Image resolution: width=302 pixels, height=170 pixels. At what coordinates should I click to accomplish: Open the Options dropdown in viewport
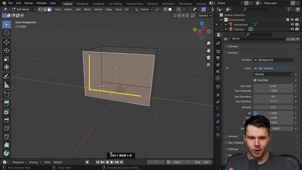click(x=204, y=16)
